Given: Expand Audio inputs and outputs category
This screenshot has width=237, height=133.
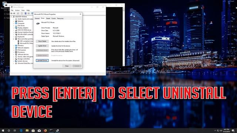Looking at the screenshot, I should tap(14, 19).
